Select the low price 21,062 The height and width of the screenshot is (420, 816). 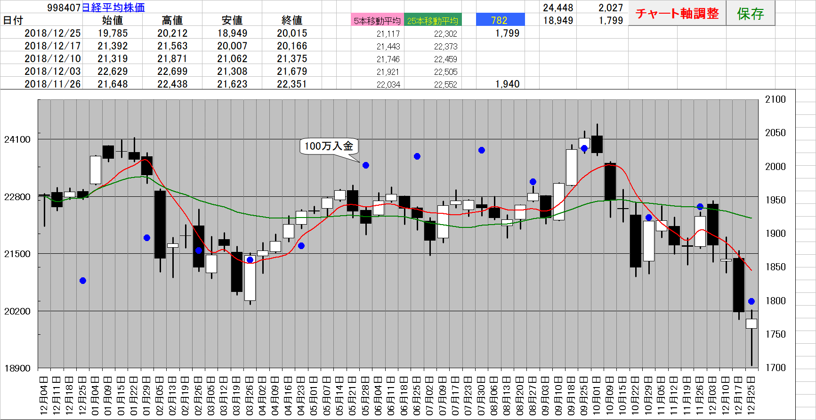(232, 58)
